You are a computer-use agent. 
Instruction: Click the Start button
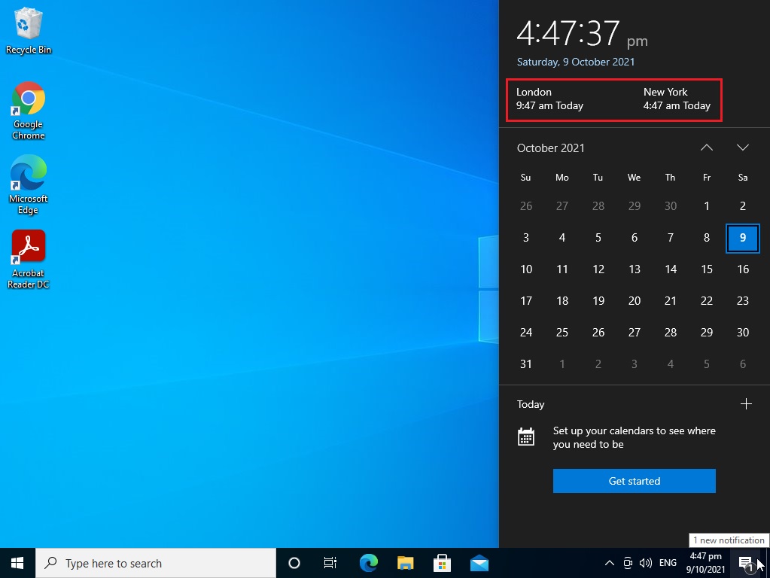point(16,562)
